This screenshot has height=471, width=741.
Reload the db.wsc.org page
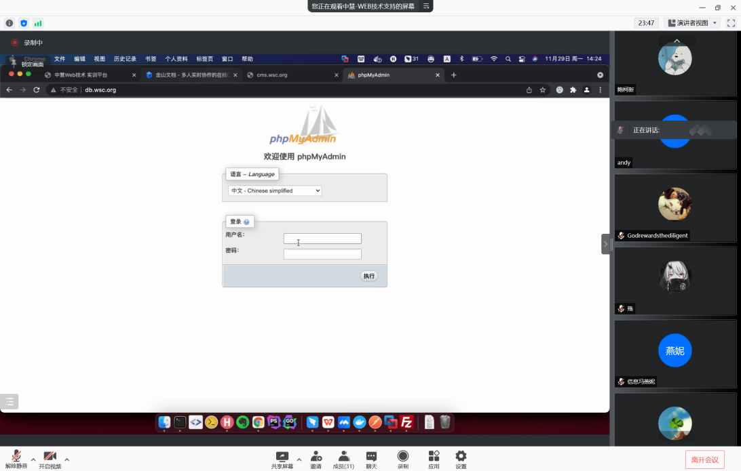coord(37,89)
